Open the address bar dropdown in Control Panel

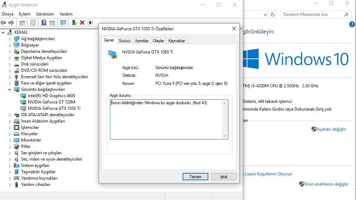coord(265,14)
